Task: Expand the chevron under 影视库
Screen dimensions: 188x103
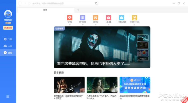Action: point(83,24)
